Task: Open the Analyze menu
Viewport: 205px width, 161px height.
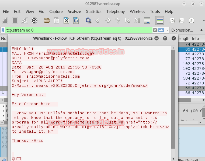Action: click(x=74, y=12)
